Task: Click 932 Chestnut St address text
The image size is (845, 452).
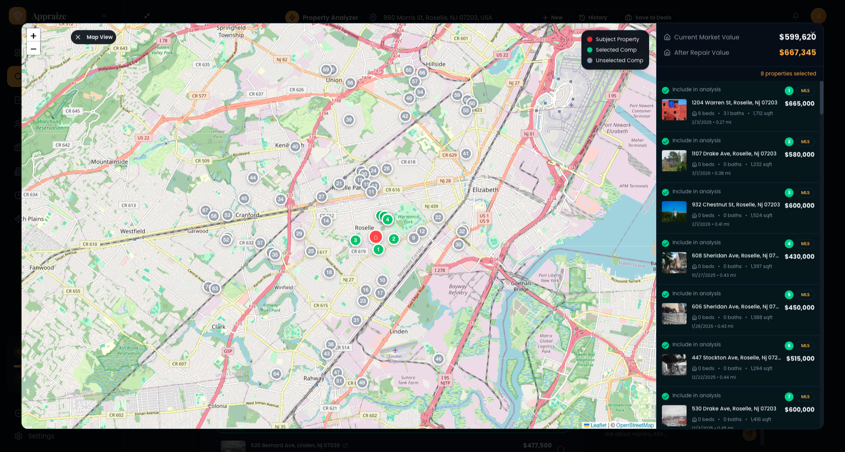Action: point(735,204)
